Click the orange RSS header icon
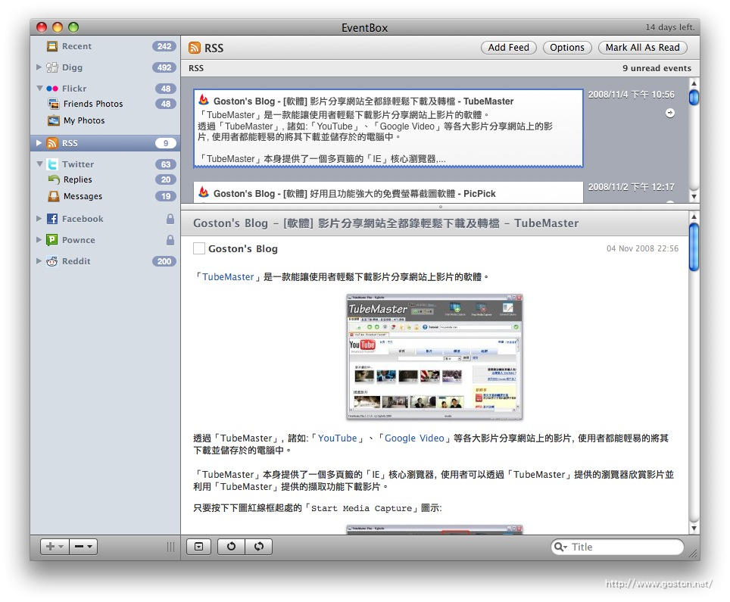 (195, 48)
